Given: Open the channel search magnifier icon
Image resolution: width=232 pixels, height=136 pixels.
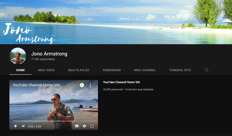Looking at the screenshot, I should pos(207,70).
